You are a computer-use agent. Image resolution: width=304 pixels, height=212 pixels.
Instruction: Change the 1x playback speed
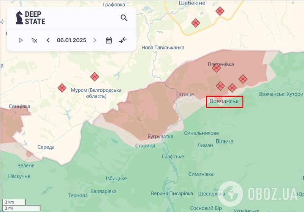34,40
